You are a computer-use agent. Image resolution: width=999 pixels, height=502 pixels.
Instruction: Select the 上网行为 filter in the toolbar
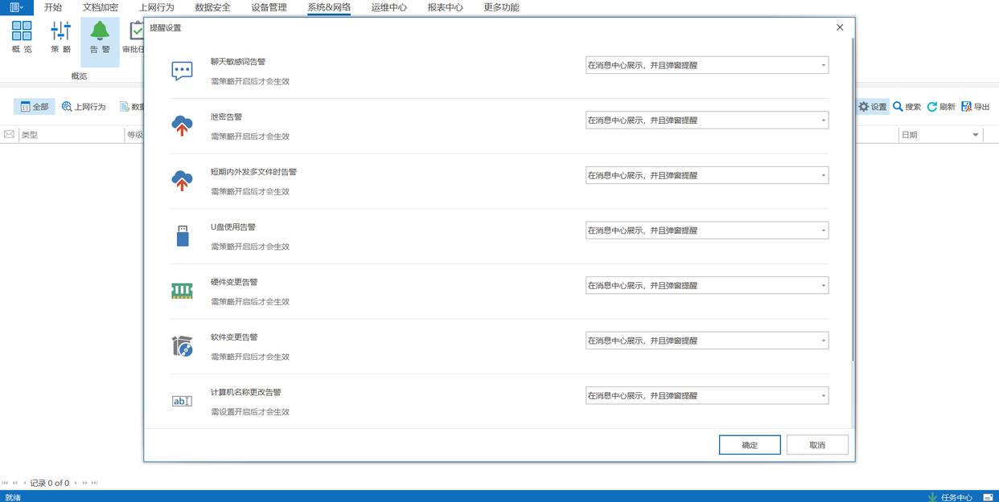click(84, 107)
